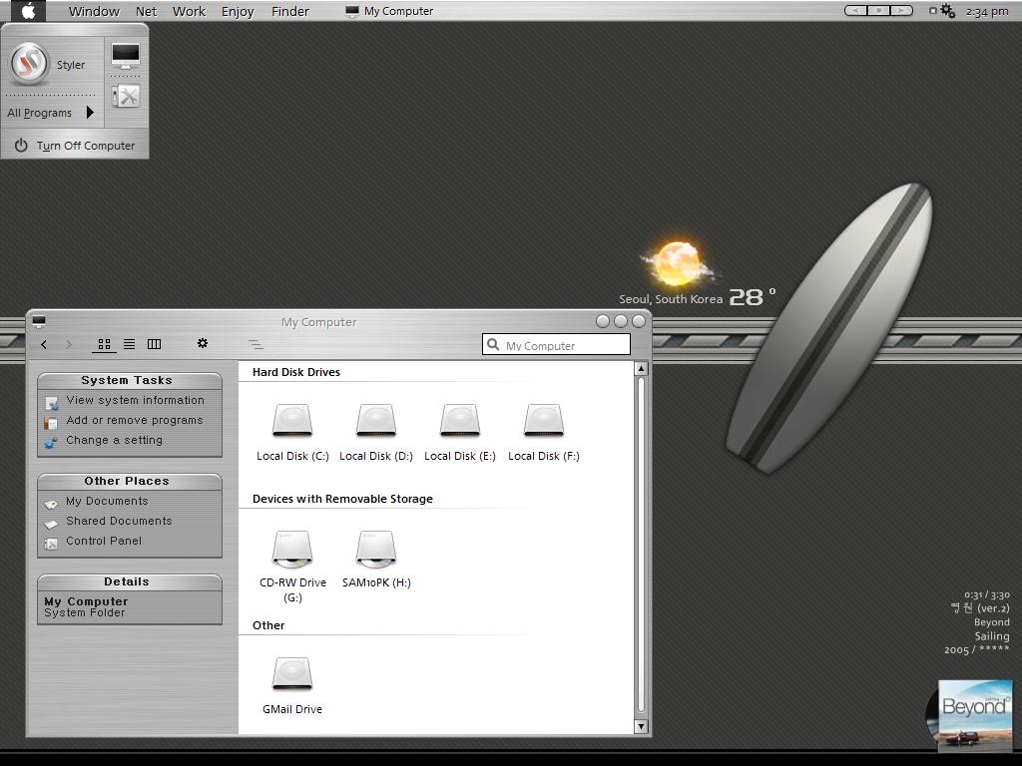Screen dimensions: 1022x766
Task: Switch to list view
Action: (129, 344)
